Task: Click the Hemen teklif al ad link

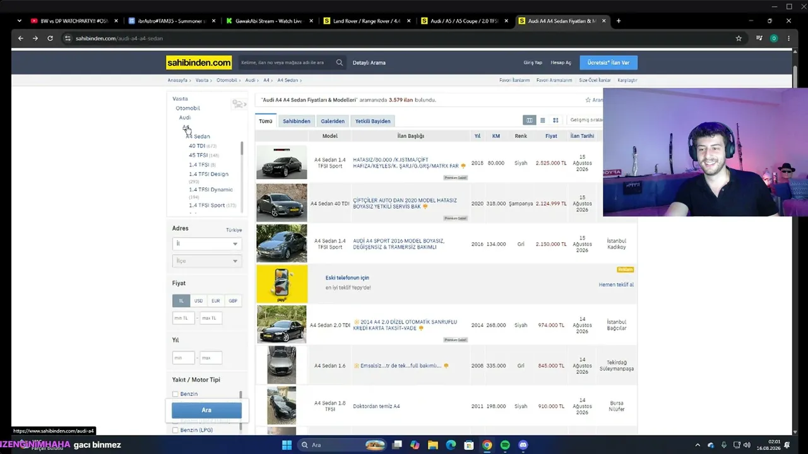Action: point(616,284)
